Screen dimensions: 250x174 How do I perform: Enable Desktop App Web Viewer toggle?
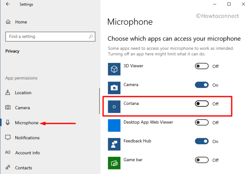point(202,123)
